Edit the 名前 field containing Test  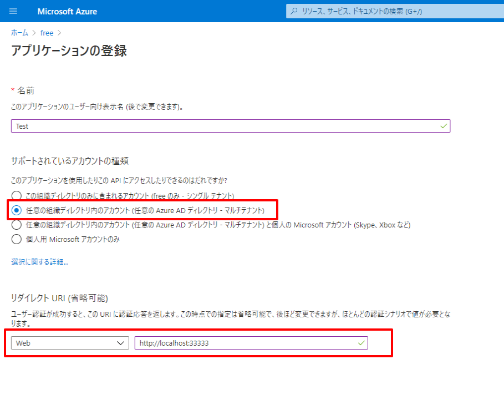231,126
